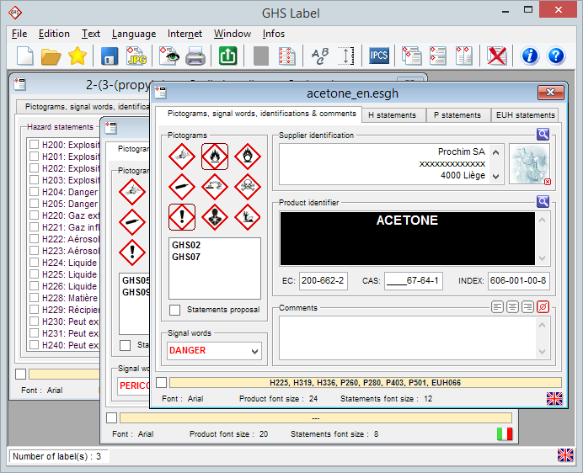Print the label with printer icon
The height and width of the screenshot is (473, 583).
tap(195, 56)
